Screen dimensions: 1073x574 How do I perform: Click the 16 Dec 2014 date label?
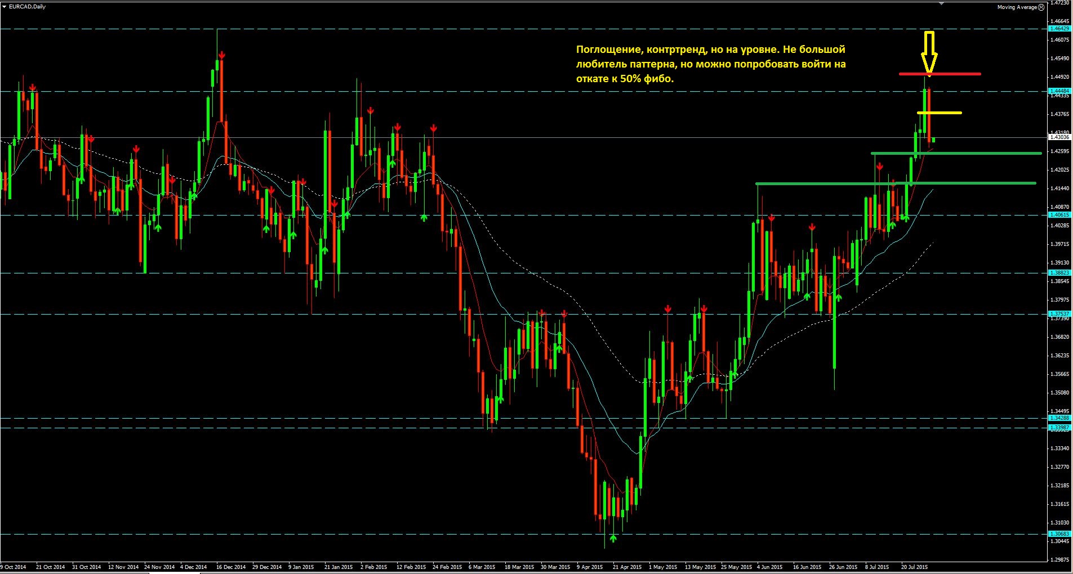click(231, 567)
